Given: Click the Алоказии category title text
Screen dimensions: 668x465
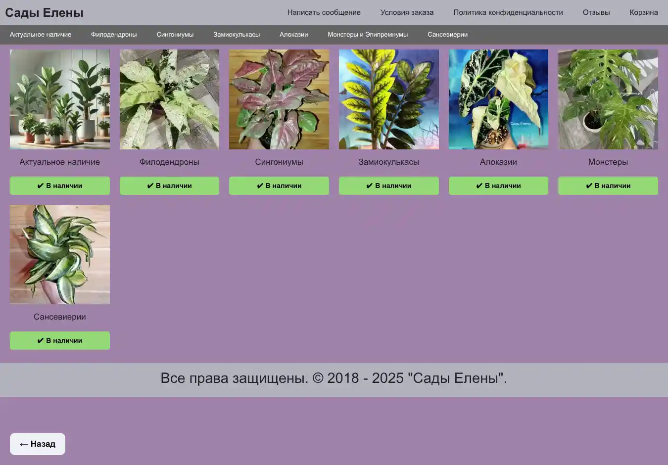Looking at the screenshot, I should (498, 162).
